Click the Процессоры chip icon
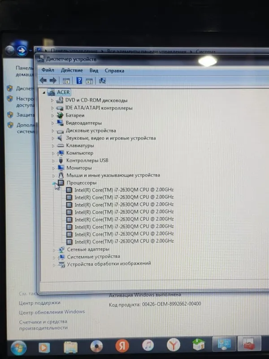This screenshot has height=359, width=269. [x=61, y=183]
